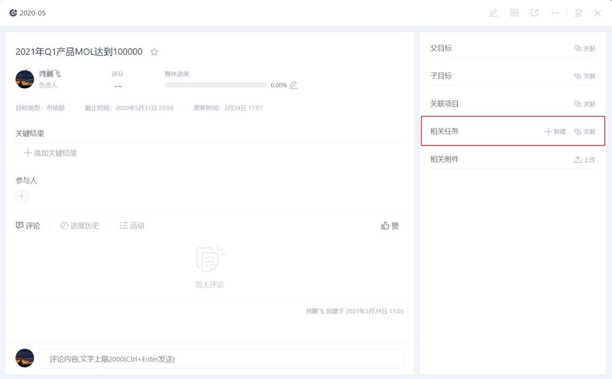Screen dimensions: 612x379
Task: Click the 0.00% progress value
Action: click(279, 85)
